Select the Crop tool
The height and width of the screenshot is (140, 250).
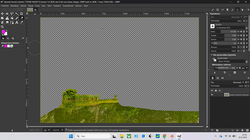point(21,14)
